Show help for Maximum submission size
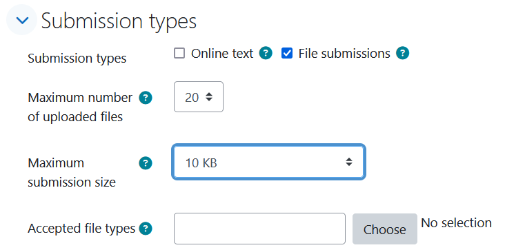The height and width of the screenshot is (252, 505). (146, 163)
